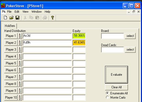Image resolution: width=142 pixels, height=102 pixels.
Task: Click the RD button for Player 1
Action: coord(20,36)
